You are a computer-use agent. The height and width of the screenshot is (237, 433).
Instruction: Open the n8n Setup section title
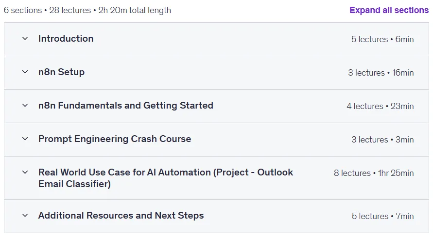pos(61,72)
